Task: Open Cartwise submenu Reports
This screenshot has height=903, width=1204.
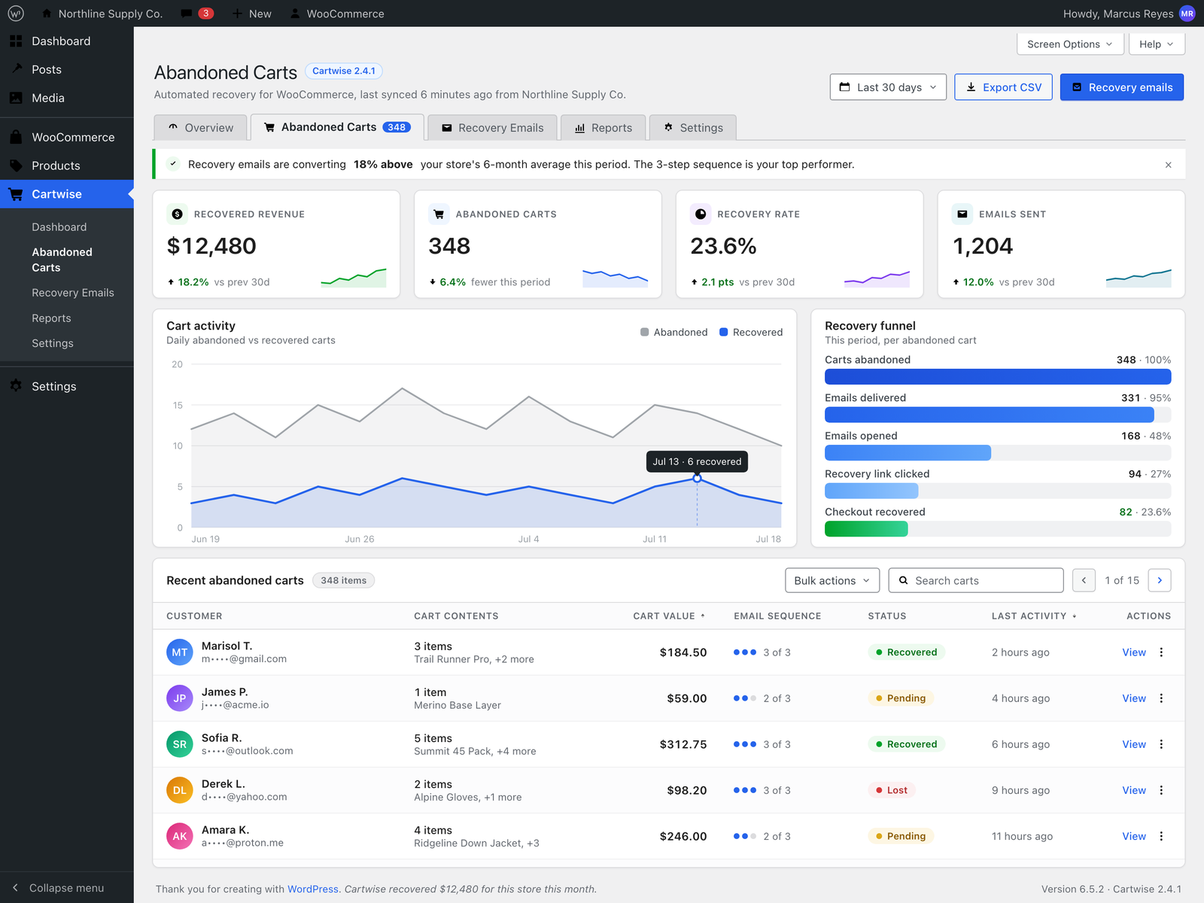Action: click(51, 318)
